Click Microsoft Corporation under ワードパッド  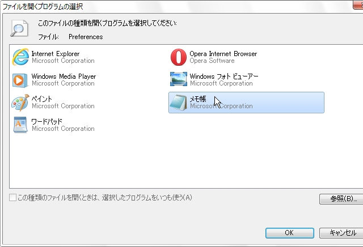(x=63, y=129)
